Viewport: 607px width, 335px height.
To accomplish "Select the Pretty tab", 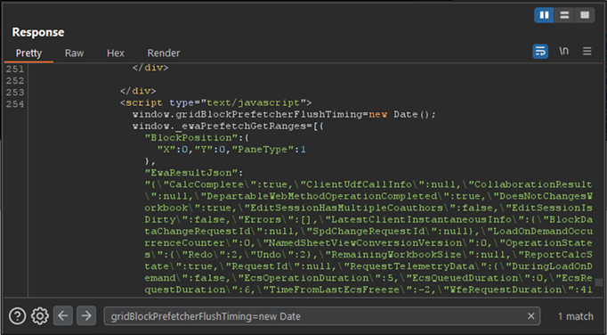I will (28, 53).
